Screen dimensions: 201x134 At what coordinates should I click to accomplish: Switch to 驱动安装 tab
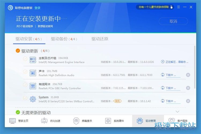29,39
